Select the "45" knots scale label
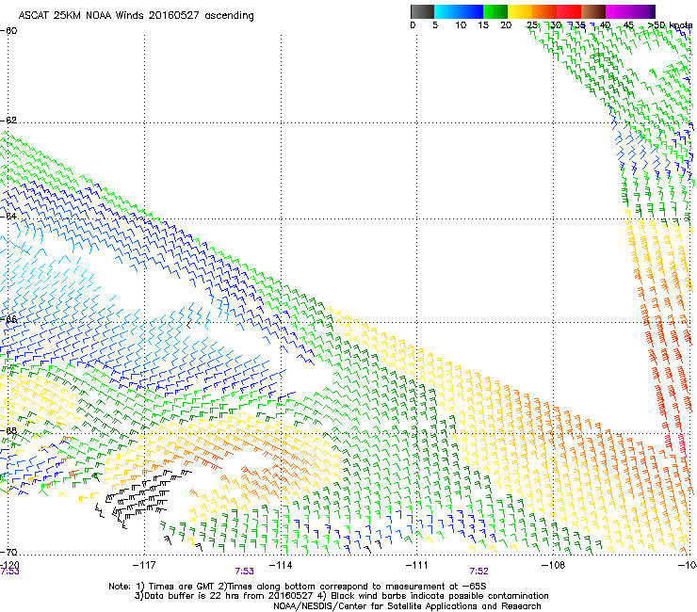 click(x=628, y=25)
